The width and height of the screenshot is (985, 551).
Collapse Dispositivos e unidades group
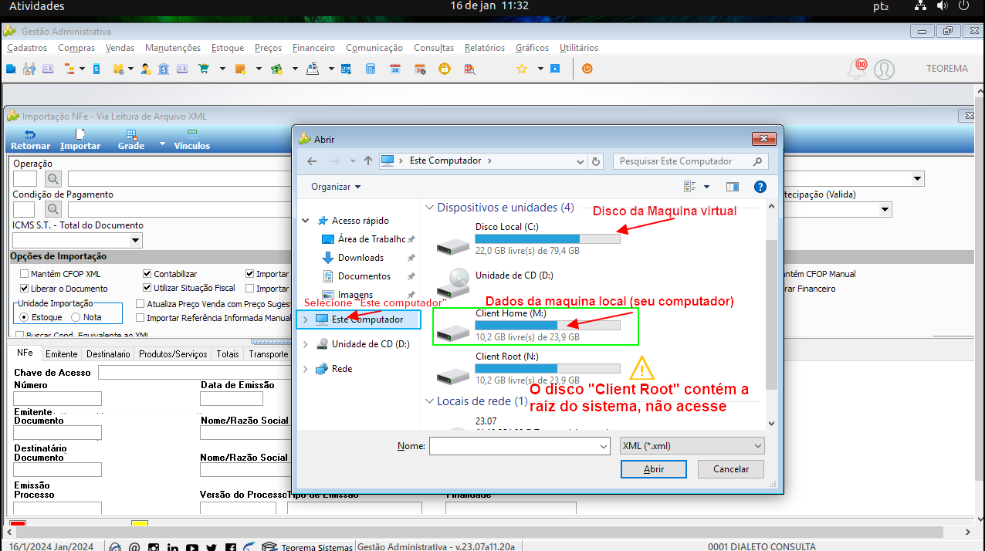tap(429, 208)
